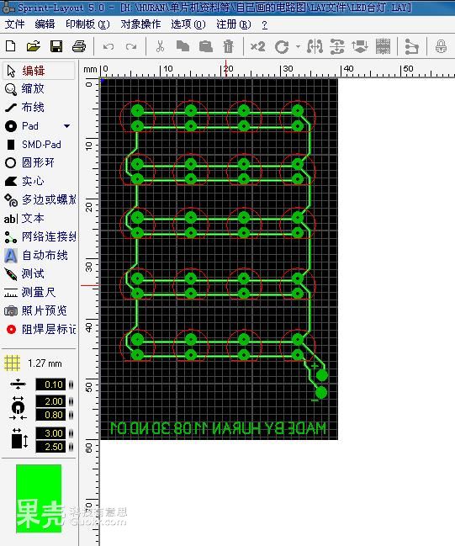Activate the 自动布线 autoroute tool

click(x=39, y=255)
